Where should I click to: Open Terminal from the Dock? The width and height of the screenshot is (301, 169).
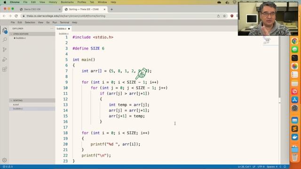(295, 58)
